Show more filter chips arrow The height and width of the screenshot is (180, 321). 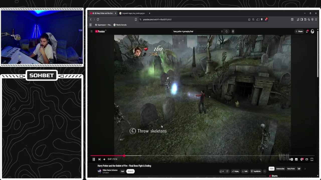(x=305, y=169)
